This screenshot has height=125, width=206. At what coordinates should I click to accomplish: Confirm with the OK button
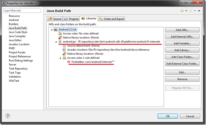[x=168, y=116]
